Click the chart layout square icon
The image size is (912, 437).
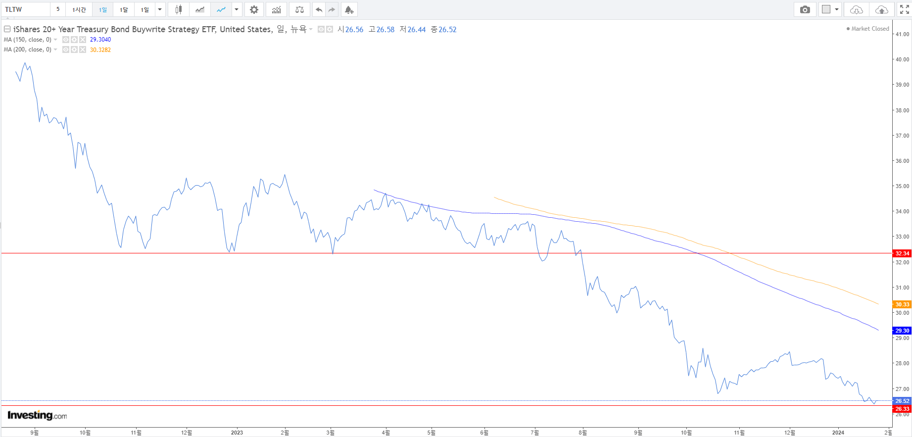point(826,9)
